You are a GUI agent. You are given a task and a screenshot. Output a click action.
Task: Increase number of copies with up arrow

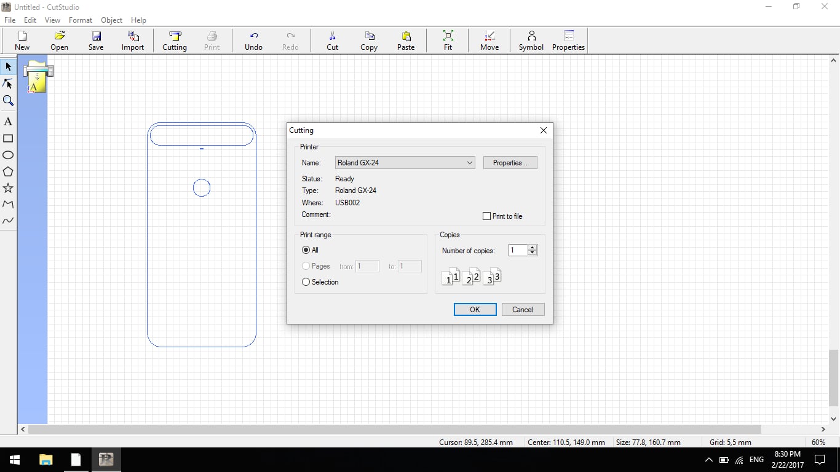click(533, 247)
